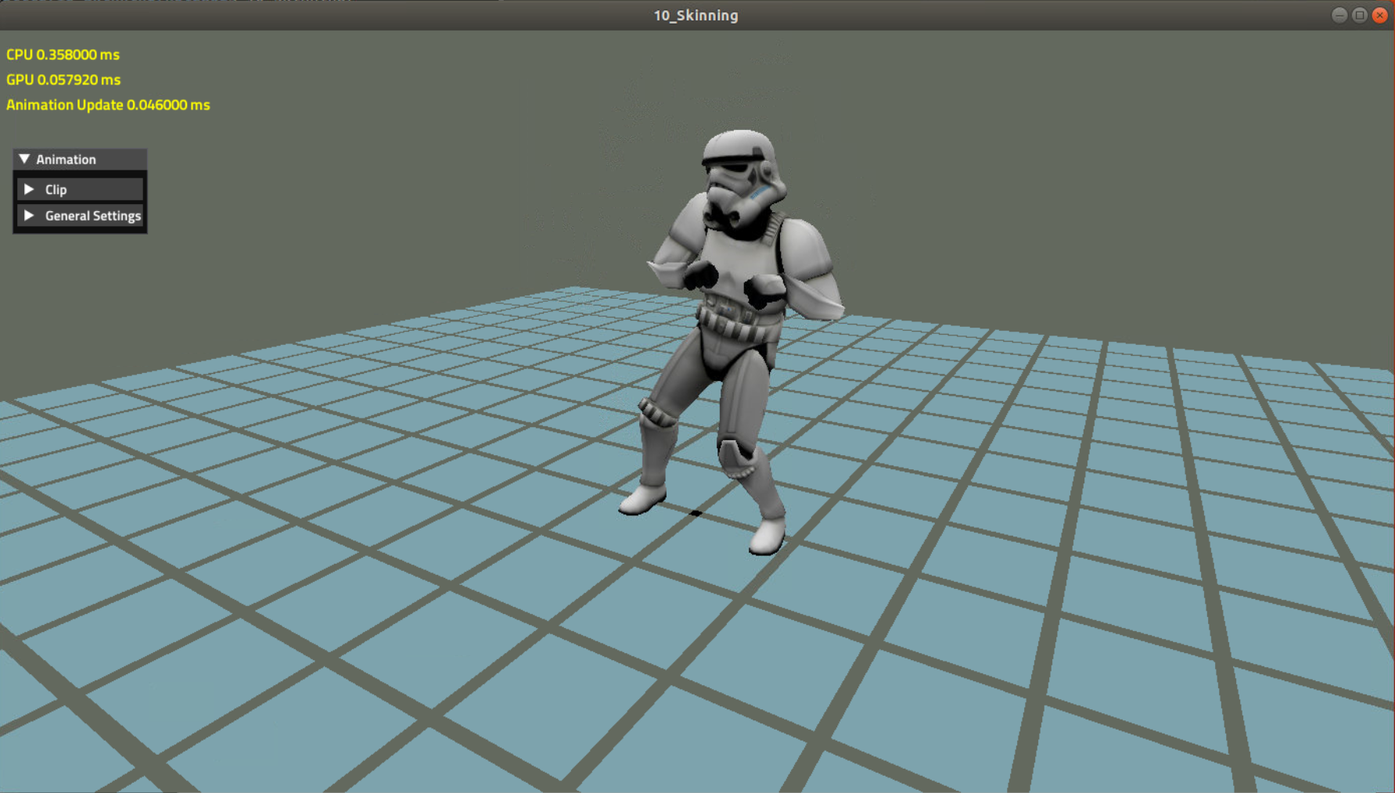Expand the Clip section arrow
This screenshot has height=793, width=1395.
coord(29,189)
